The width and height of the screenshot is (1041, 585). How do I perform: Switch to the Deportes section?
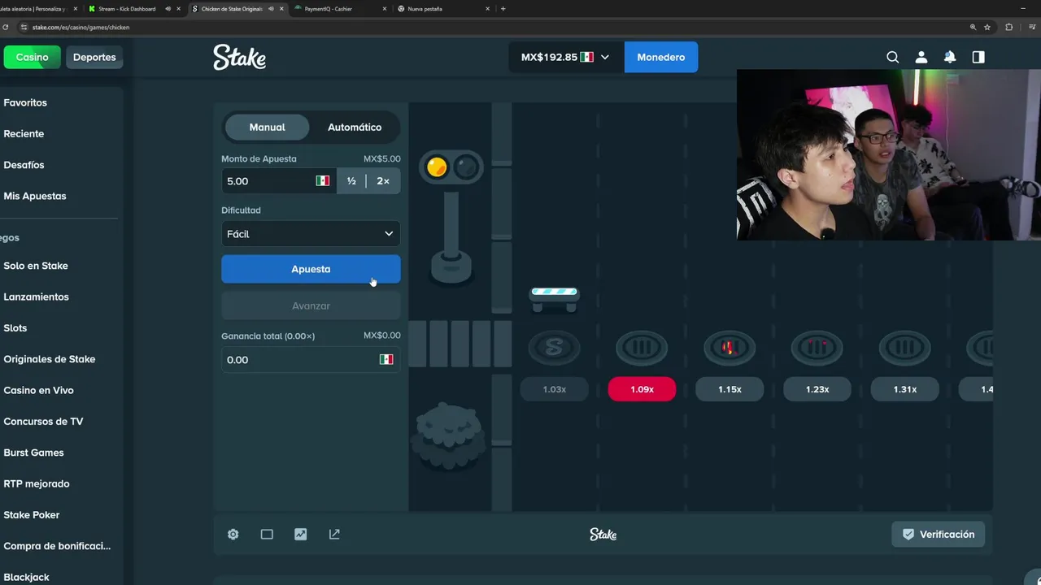(94, 57)
